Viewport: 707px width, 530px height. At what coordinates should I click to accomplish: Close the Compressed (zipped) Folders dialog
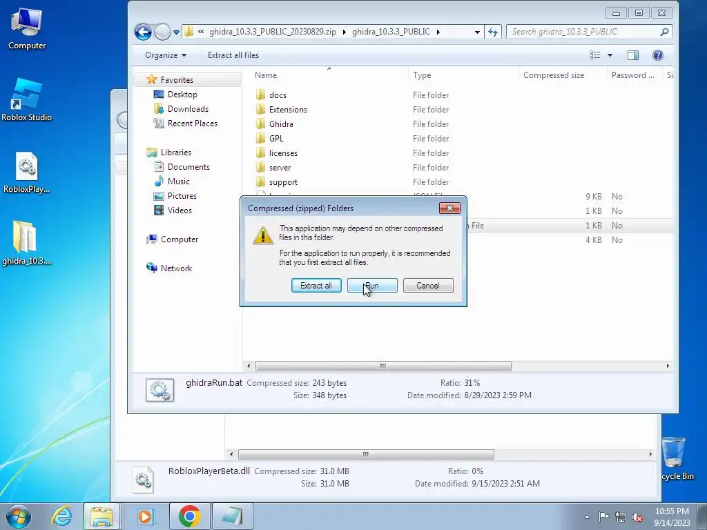coord(449,208)
